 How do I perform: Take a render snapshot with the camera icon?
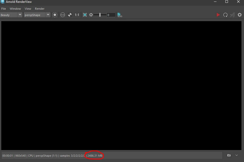click(x=229, y=155)
